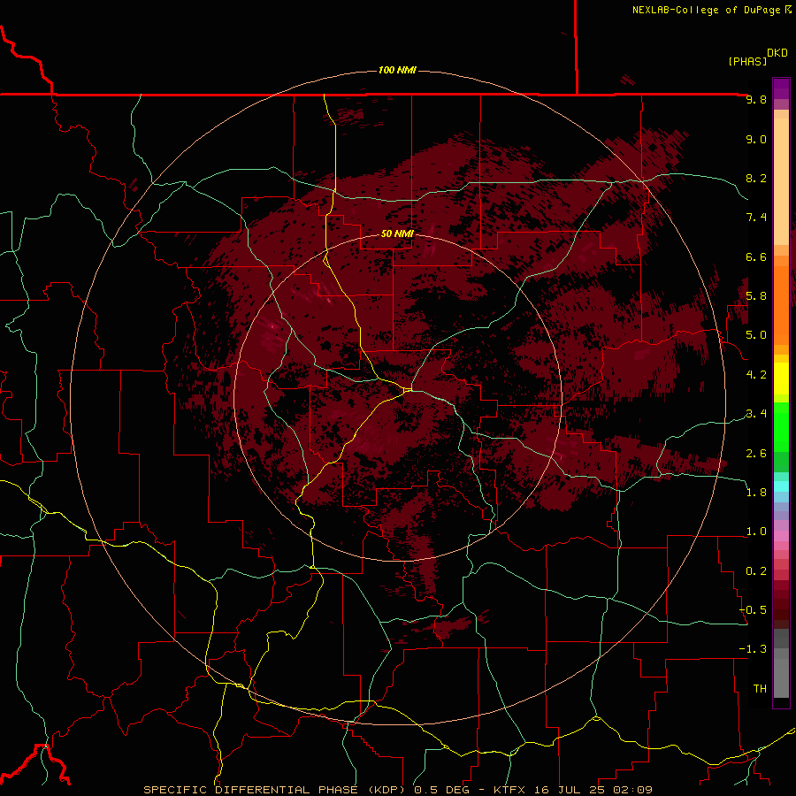Screen dimensions: 796x796
Task: Click the 0.5 DEG elevation text in the caption
Action: [443, 790]
